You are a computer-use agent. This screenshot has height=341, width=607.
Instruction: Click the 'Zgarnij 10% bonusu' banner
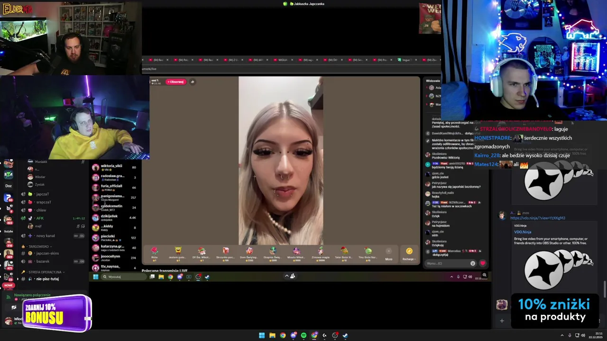(x=57, y=314)
